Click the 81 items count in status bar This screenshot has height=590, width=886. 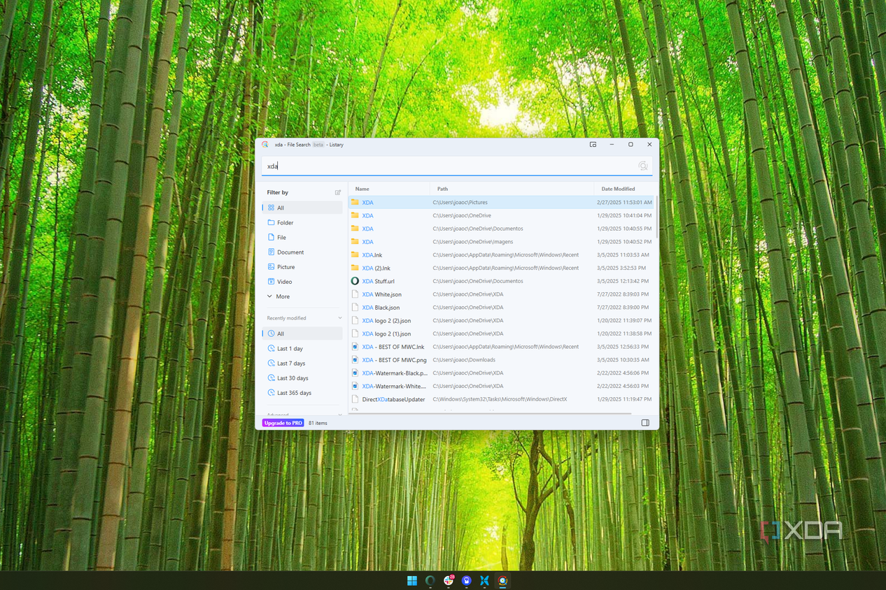[318, 423]
